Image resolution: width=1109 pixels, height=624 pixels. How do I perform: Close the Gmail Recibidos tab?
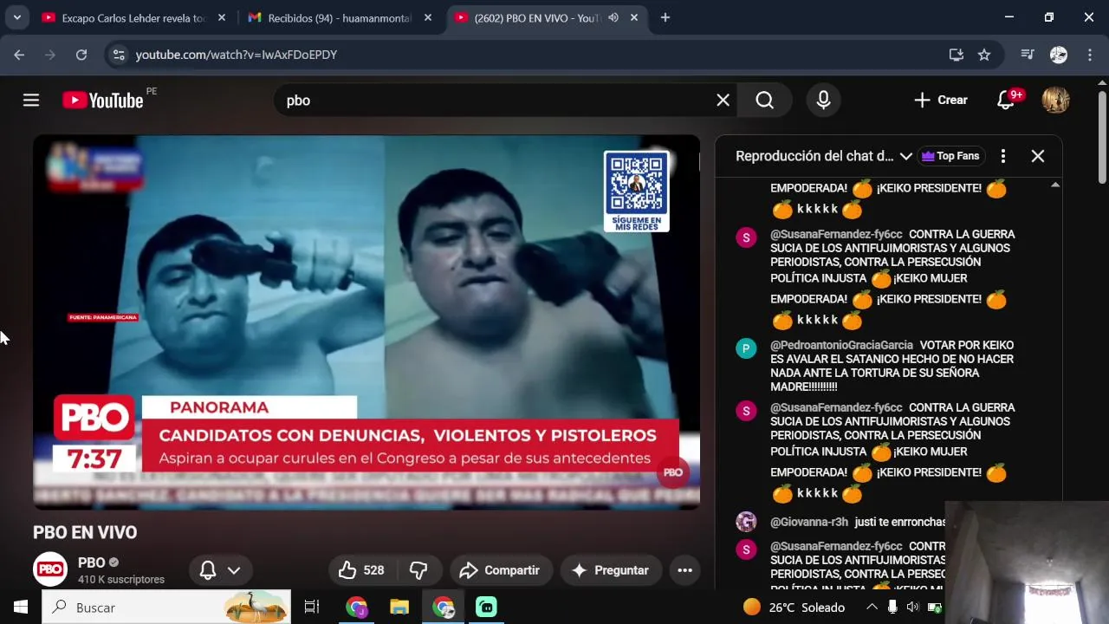tap(428, 17)
